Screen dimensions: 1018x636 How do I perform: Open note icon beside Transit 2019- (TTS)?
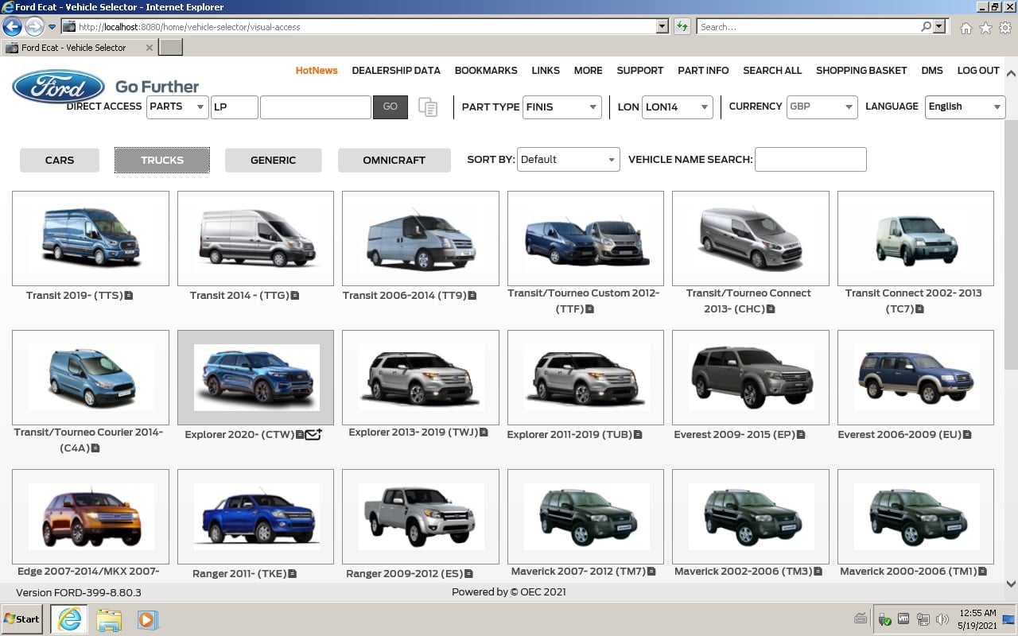129,296
